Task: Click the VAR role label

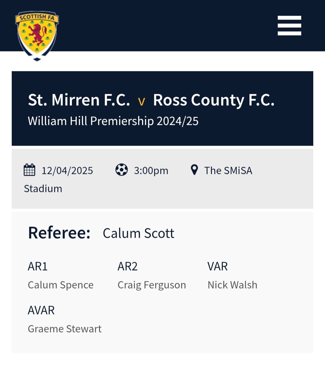Action: 218,267
